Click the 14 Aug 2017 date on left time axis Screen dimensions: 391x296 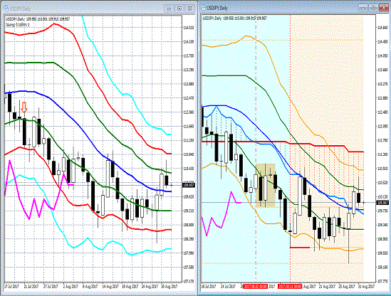pos(110,287)
